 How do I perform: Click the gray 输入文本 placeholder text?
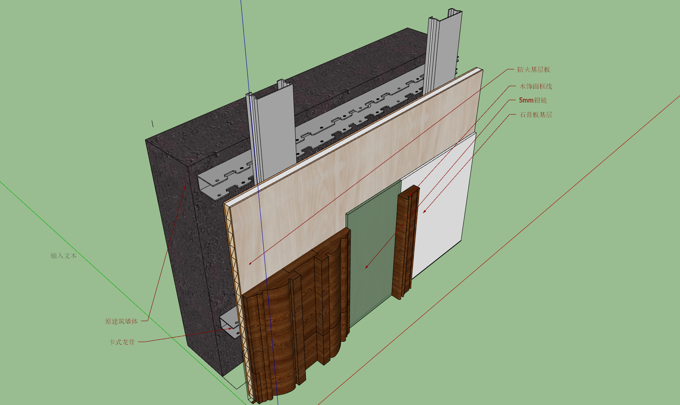[x=64, y=256]
